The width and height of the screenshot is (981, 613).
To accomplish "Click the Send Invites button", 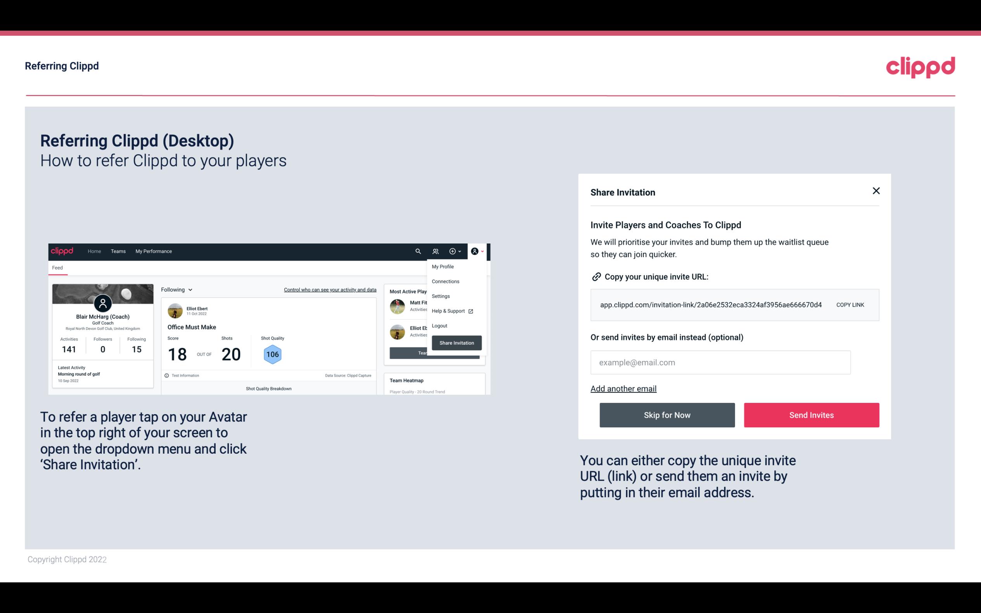I will [x=811, y=414].
